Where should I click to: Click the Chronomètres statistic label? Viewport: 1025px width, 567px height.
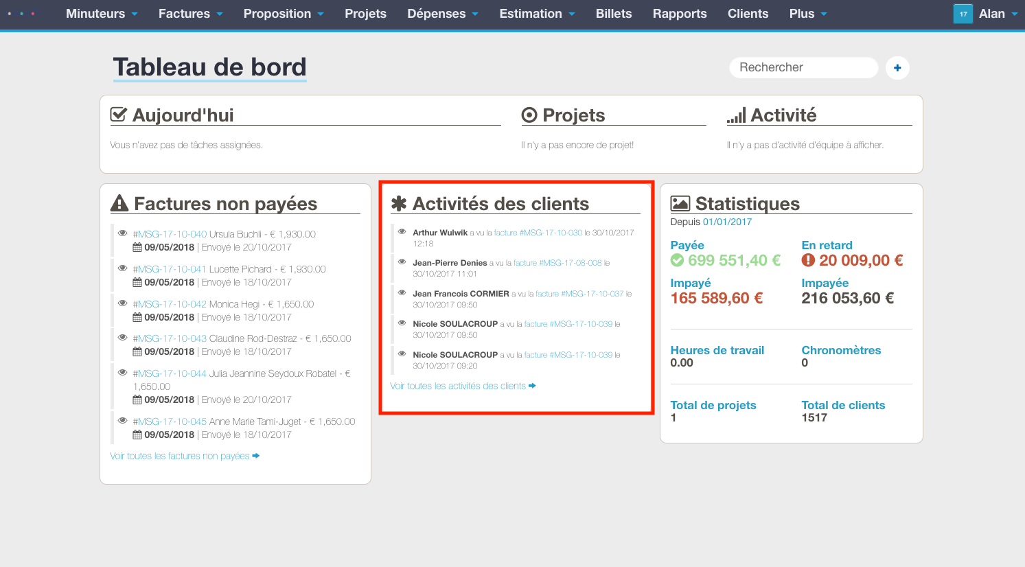pyautogui.click(x=841, y=350)
